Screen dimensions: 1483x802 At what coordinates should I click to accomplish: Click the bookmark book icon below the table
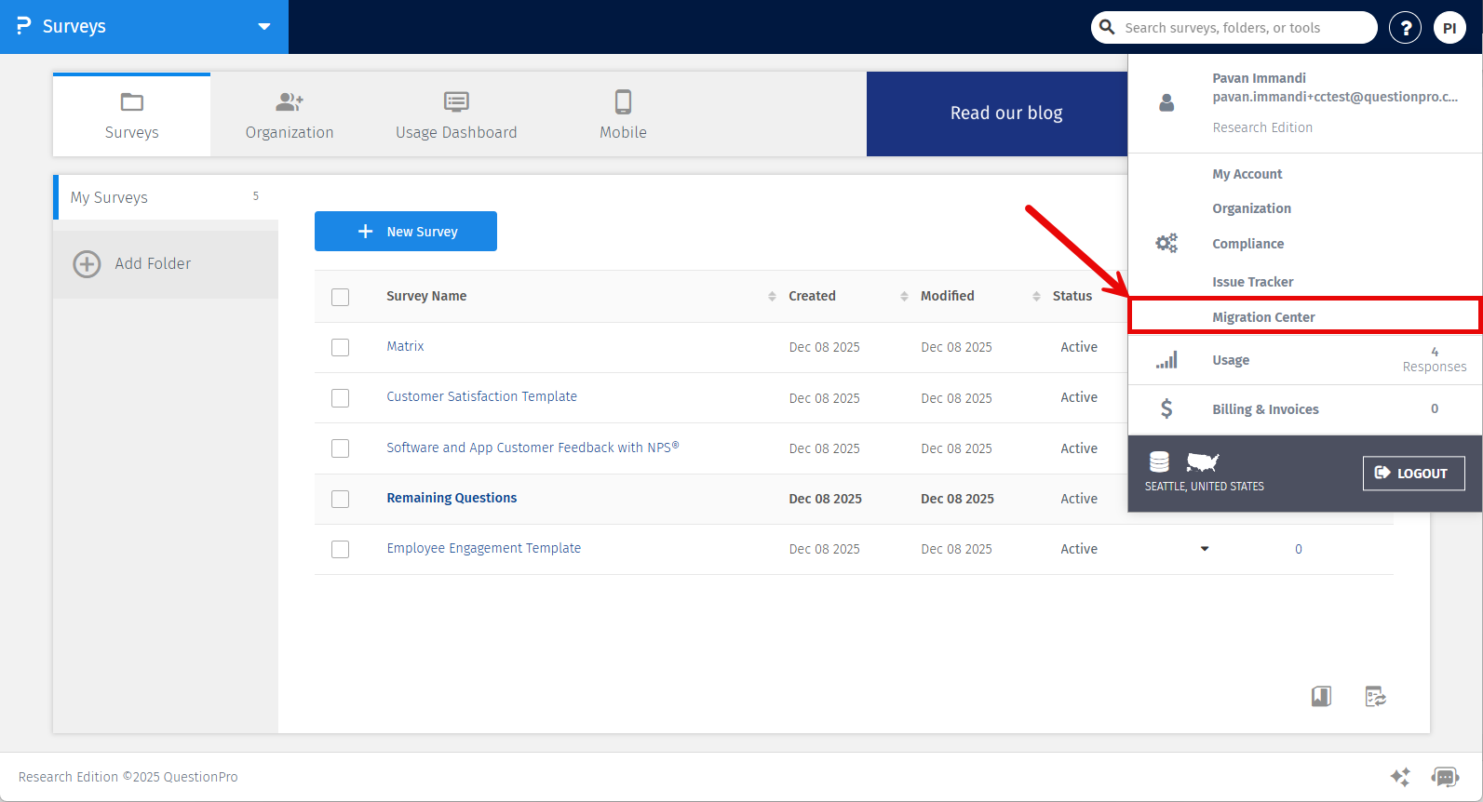pyautogui.click(x=1321, y=696)
